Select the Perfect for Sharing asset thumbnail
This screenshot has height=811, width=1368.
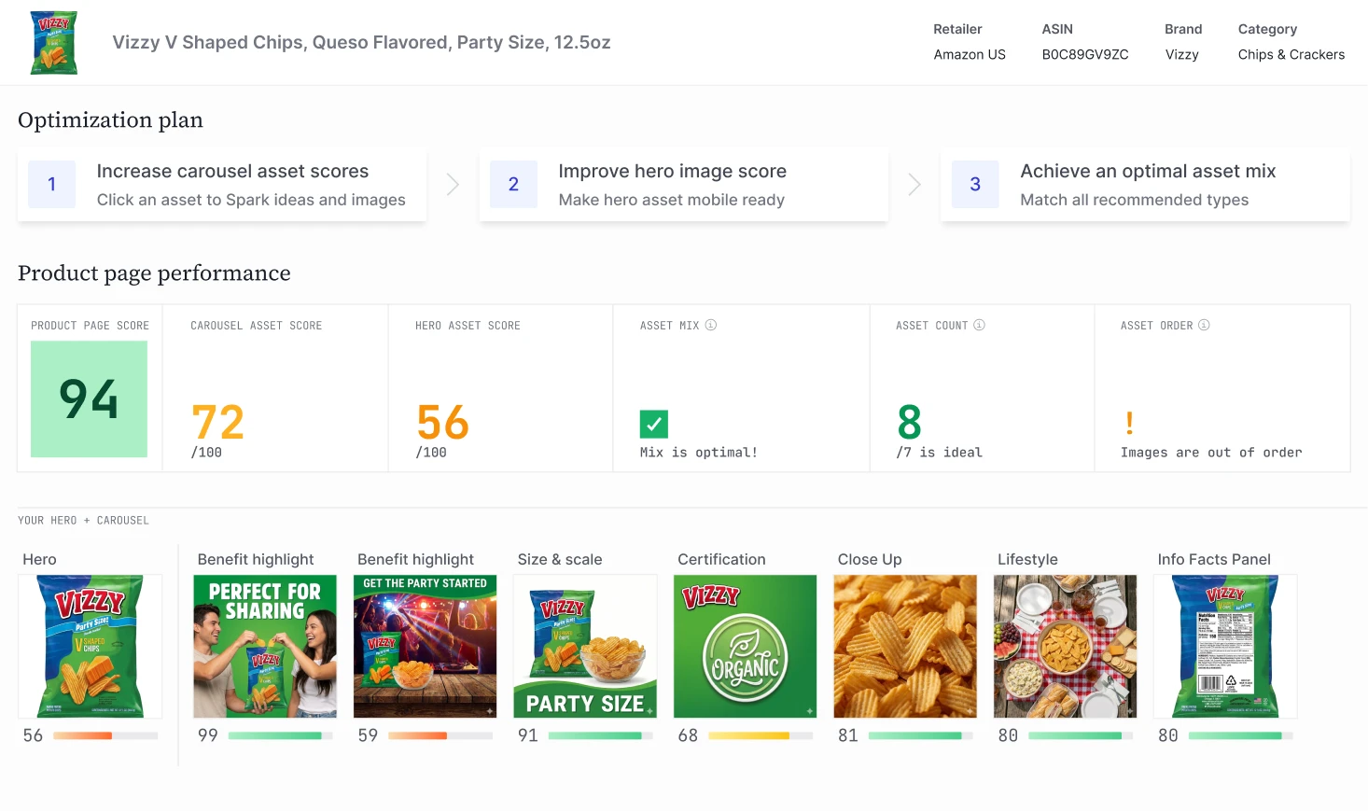click(x=265, y=646)
